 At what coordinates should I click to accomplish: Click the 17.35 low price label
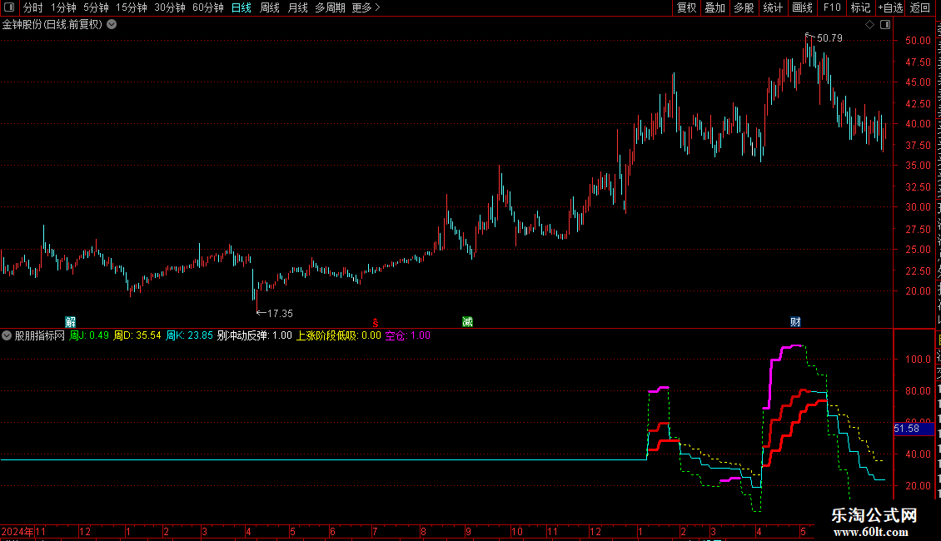[x=280, y=314]
